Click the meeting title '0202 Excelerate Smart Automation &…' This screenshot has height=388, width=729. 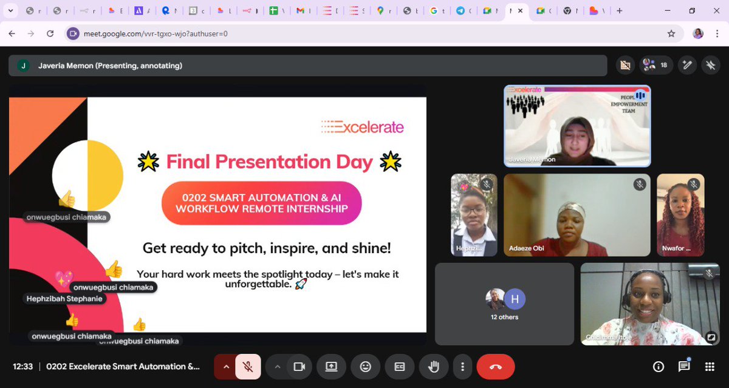click(123, 367)
